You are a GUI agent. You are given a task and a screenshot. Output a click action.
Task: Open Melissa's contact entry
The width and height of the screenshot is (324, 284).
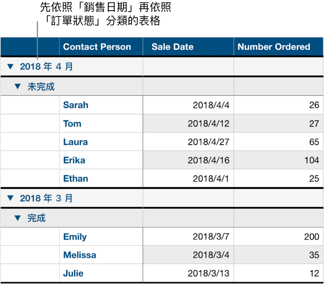pos(80,255)
